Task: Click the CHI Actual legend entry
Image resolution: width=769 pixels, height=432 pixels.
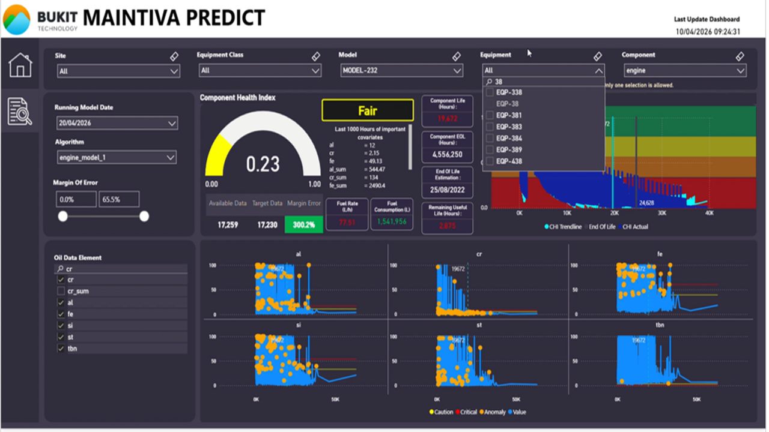Action: 633,227
